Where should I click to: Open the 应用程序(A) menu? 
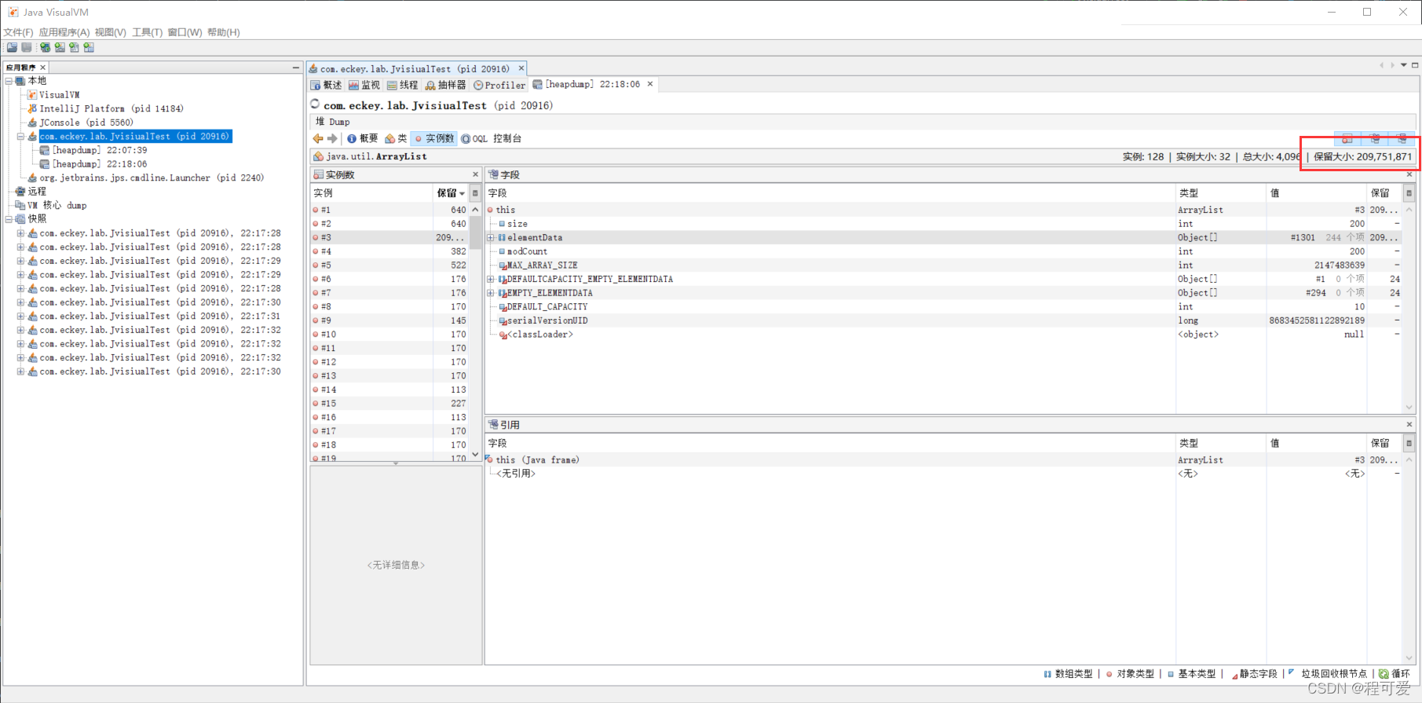[64, 32]
